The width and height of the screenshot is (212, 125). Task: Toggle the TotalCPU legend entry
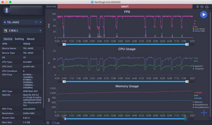point(198,69)
